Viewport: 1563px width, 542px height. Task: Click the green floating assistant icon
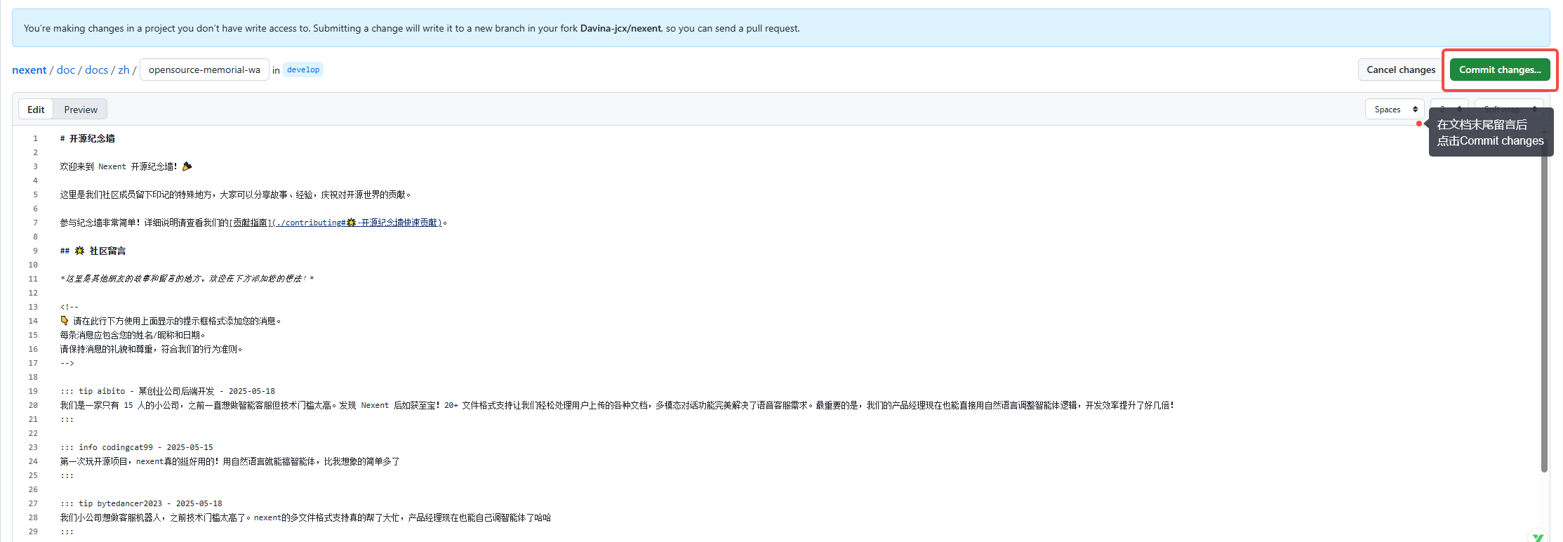click(1538, 537)
